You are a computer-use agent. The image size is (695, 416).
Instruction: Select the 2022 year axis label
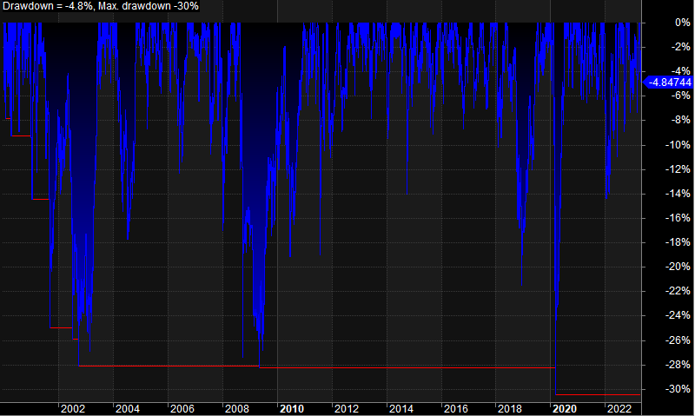tap(619, 409)
